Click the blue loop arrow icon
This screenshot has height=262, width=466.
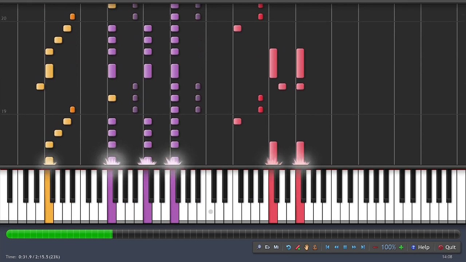pyautogui.click(x=288, y=247)
